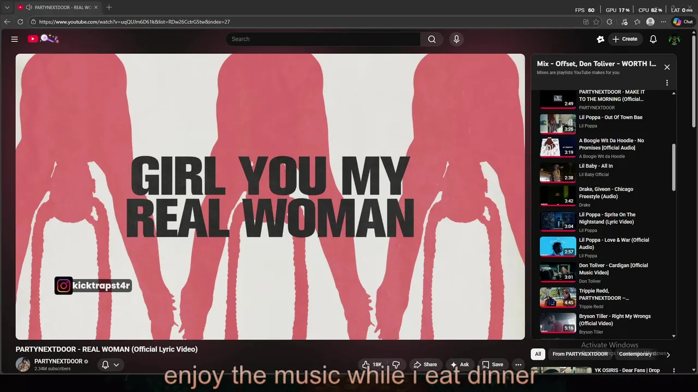Play Lil Baby All In

pyautogui.click(x=603, y=172)
